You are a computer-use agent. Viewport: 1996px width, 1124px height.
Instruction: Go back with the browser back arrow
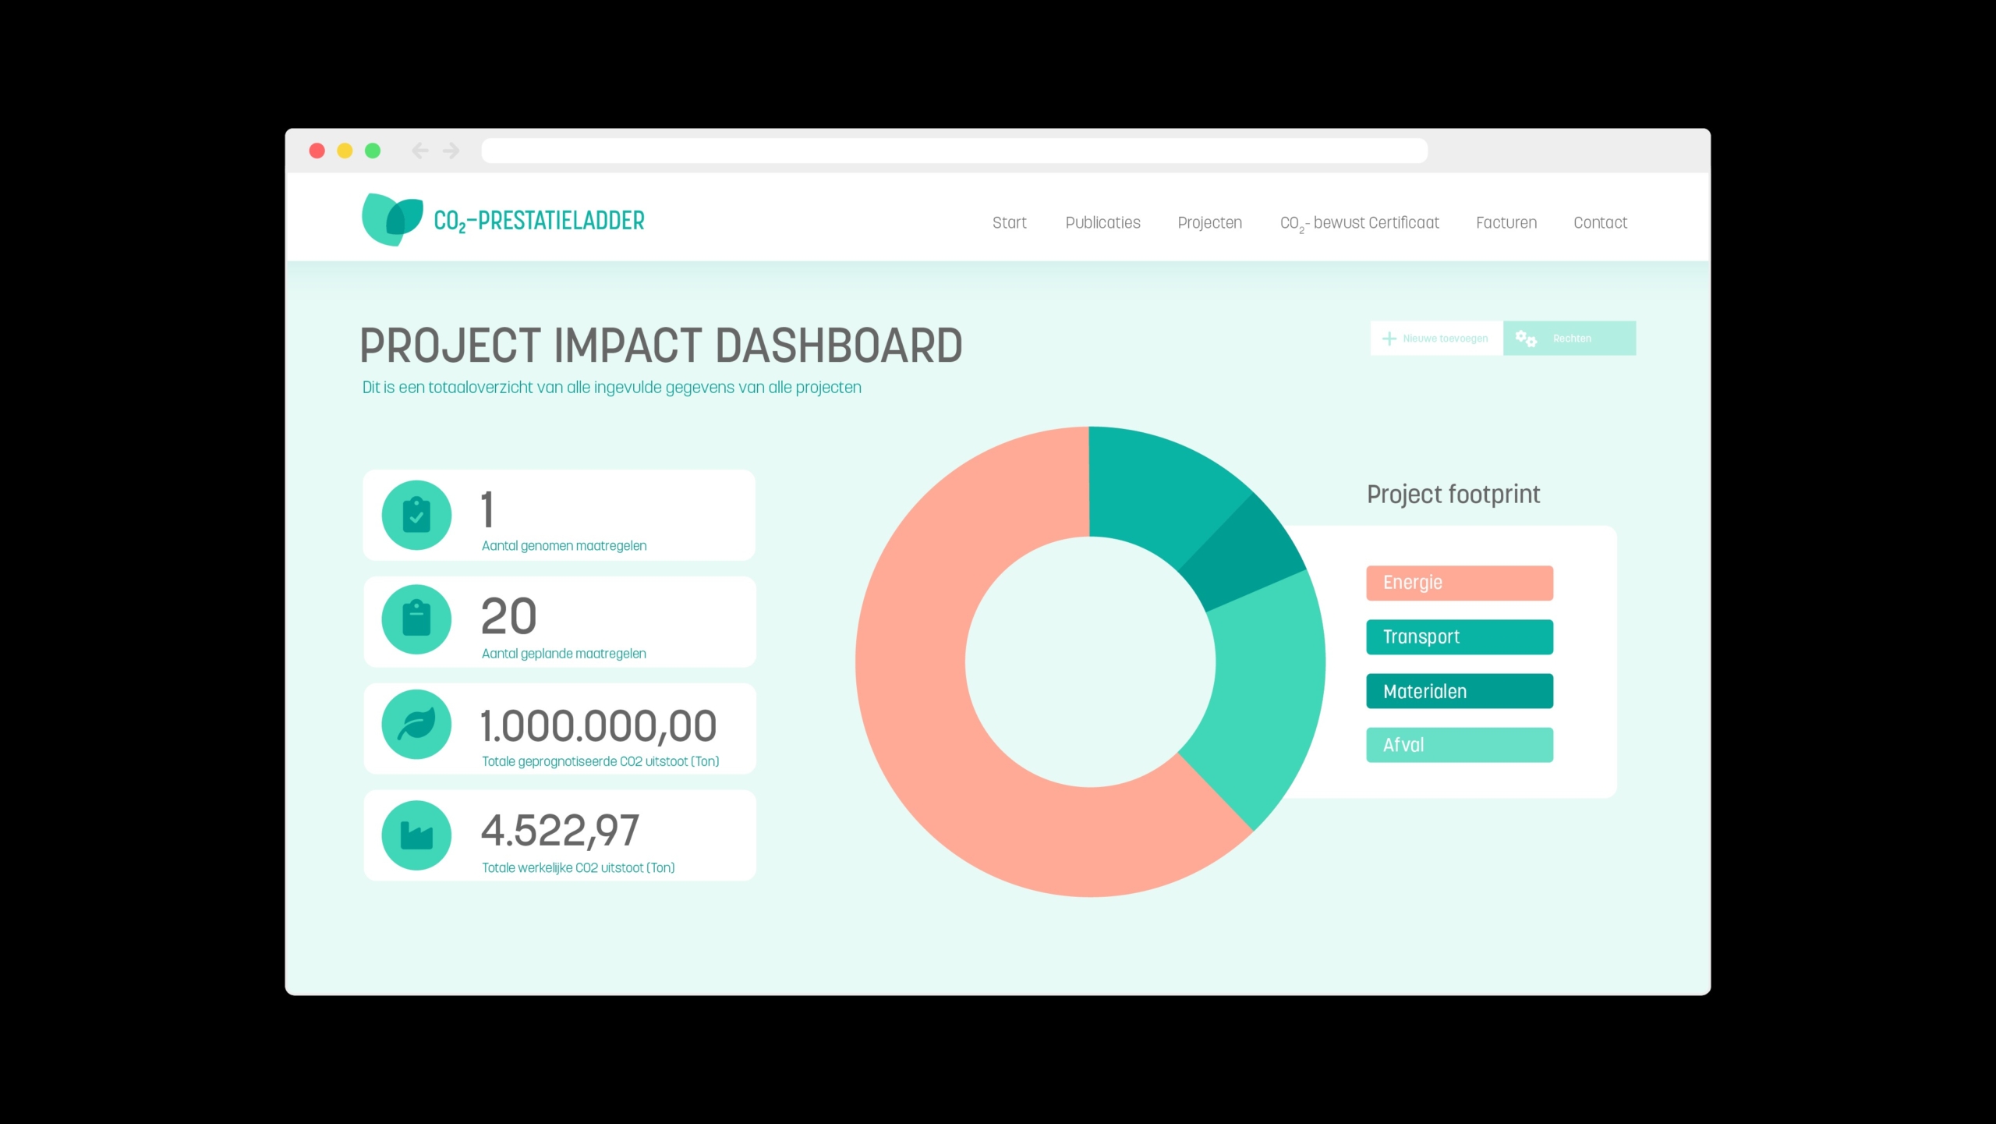(x=420, y=151)
